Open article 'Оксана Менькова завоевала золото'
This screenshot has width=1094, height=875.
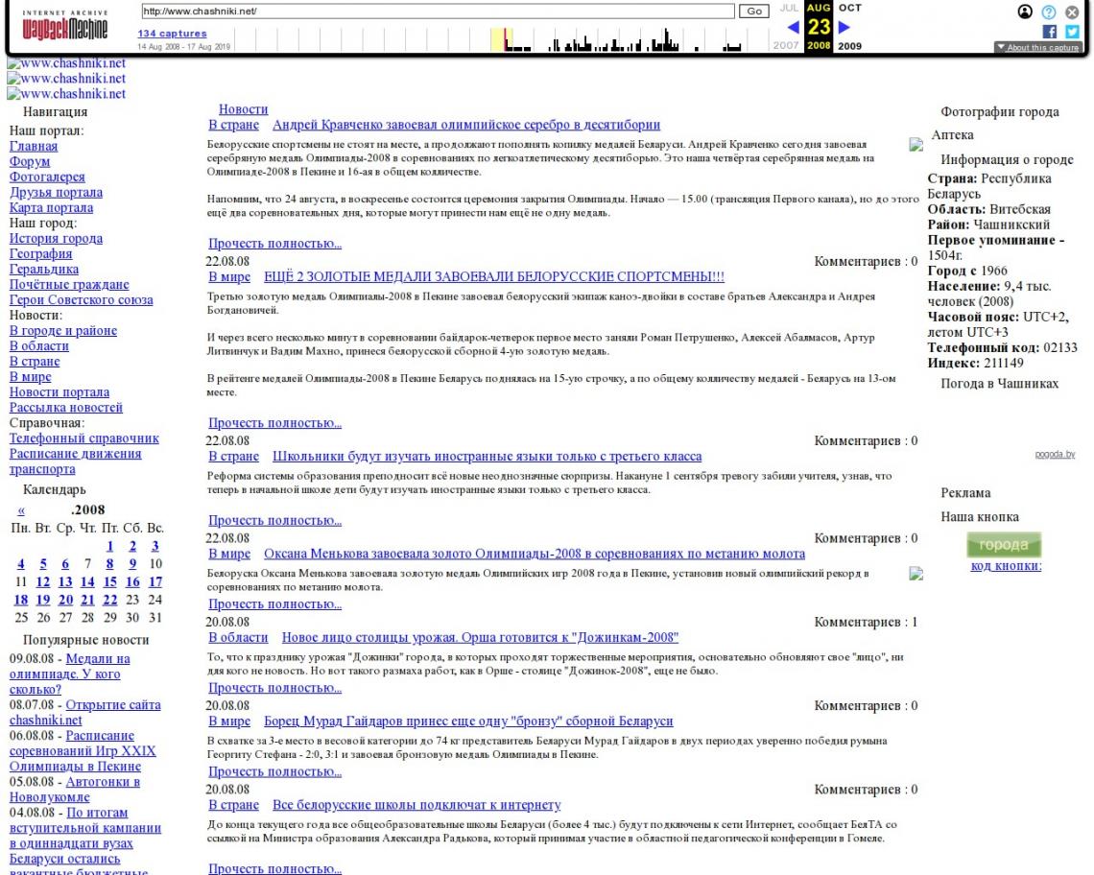click(x=535, y=554)
